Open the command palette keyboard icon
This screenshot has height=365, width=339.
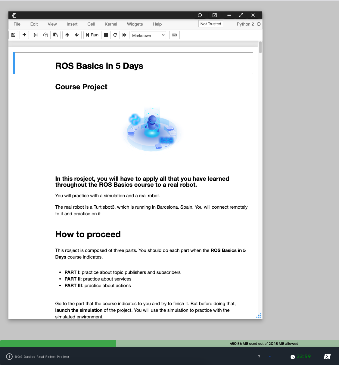click(174, 35)
